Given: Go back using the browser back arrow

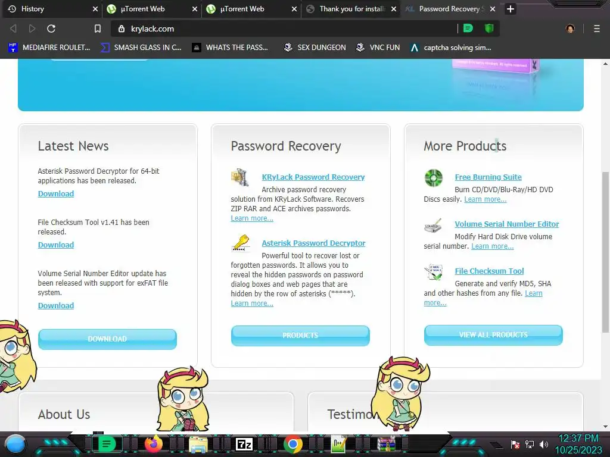Looking at the screenshot, I should 13,29.
